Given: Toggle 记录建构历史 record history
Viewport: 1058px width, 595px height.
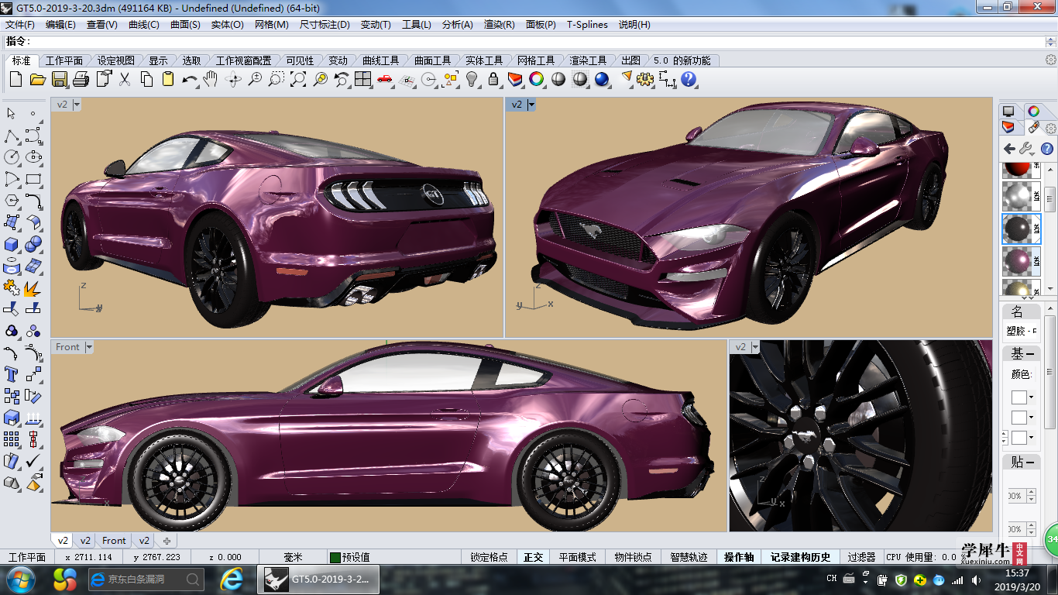Looking at the screenshot, I should click(x=800, y=557).
